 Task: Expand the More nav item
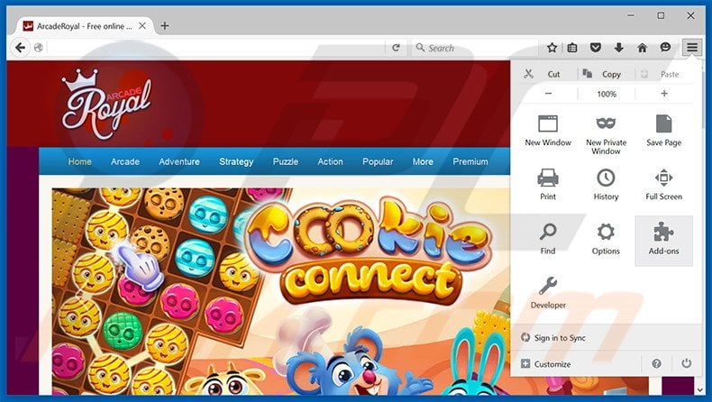(x=423, y=161)
